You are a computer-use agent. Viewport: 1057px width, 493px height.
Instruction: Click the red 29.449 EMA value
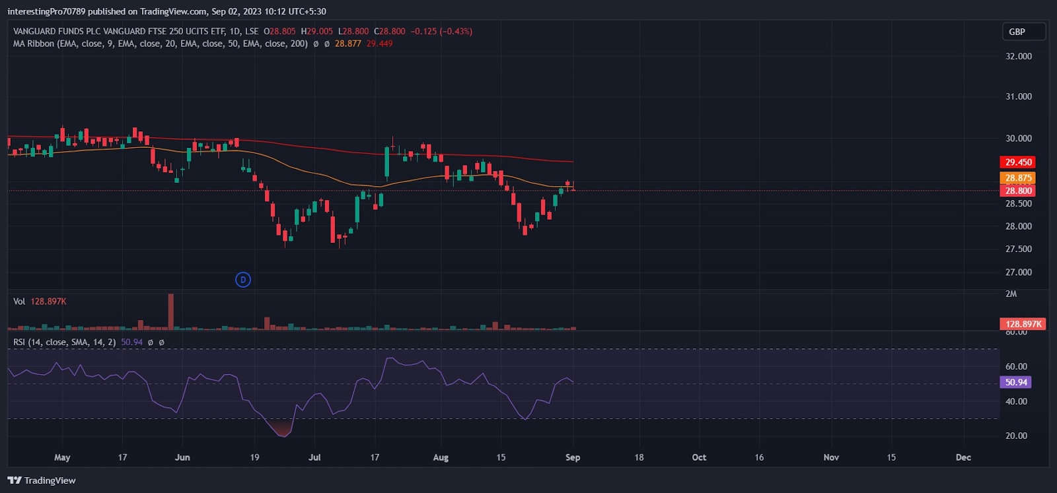click(x=379, y=44)
